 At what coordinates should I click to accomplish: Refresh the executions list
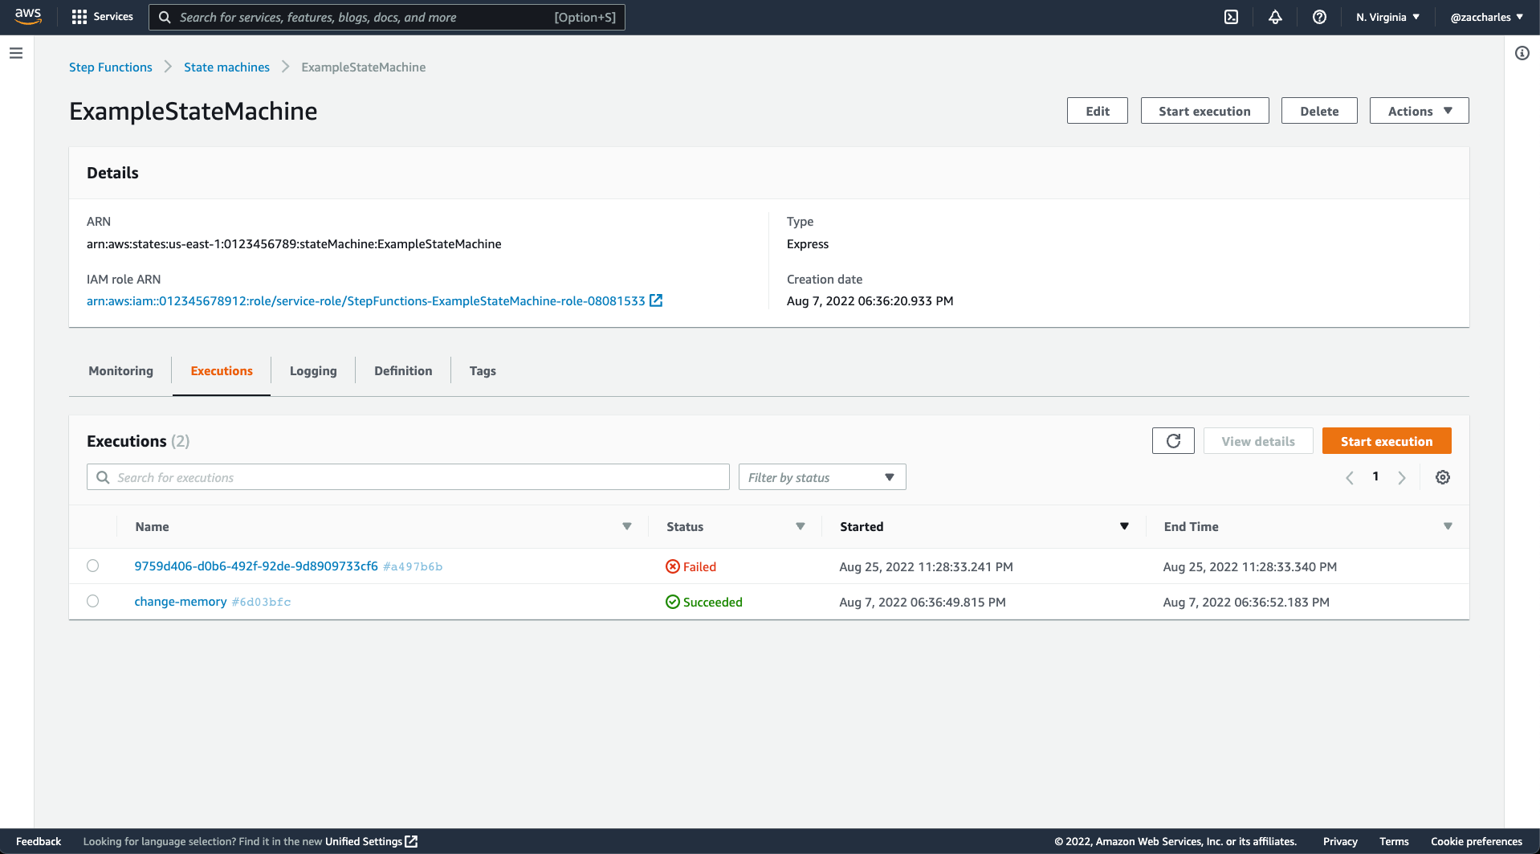coord(1173,441)
